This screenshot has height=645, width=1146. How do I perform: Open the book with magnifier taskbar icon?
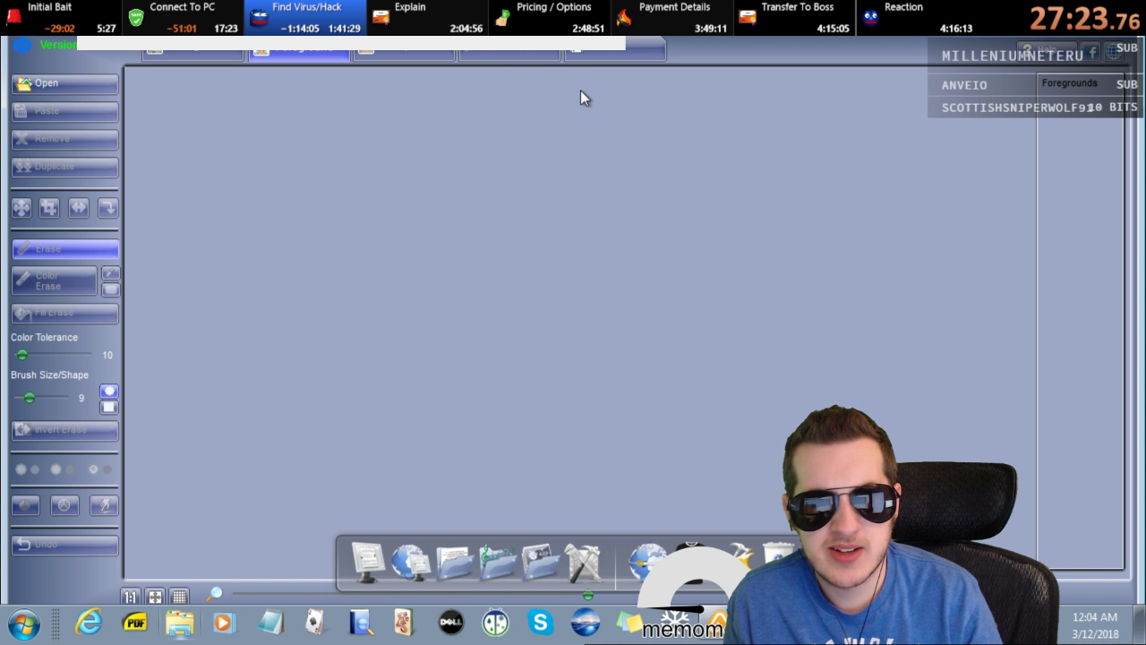click(x=361, y=623)
